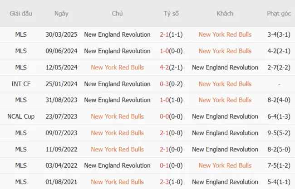Open the 0-0(0-0) score link

click(171, 116)
